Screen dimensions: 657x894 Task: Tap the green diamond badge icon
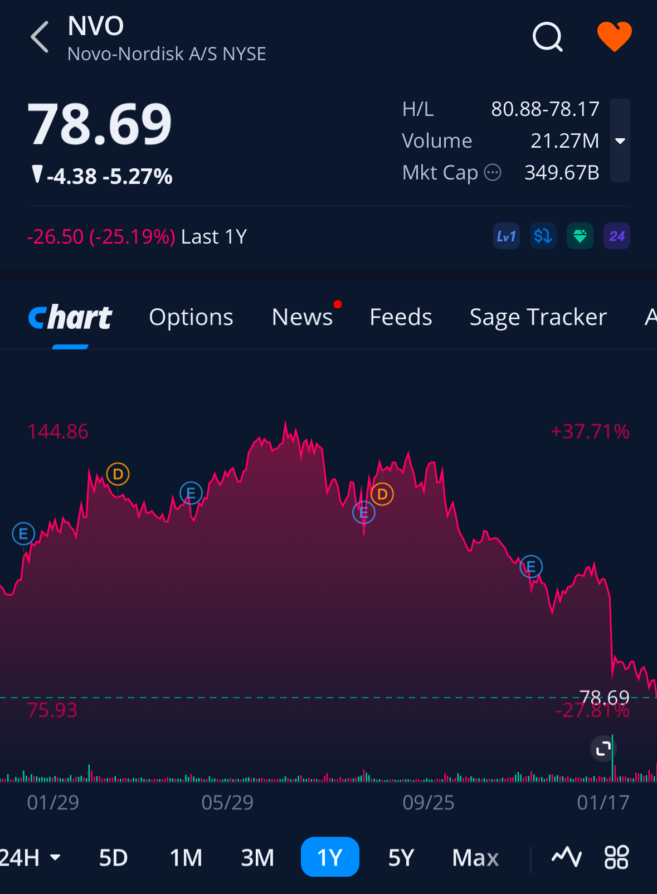[x=580, y=236]
